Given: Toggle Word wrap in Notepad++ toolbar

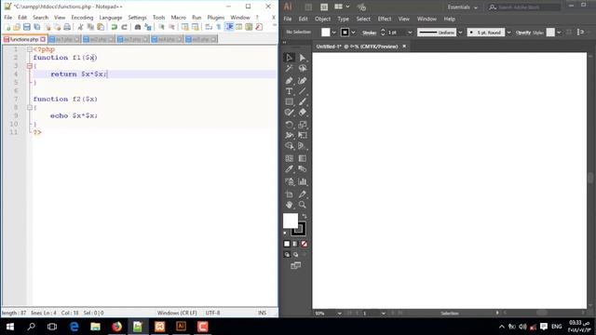Looking at the screenshot, I should point(209,27).
